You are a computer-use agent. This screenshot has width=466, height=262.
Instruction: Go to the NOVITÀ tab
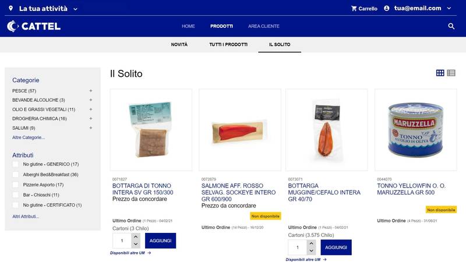point(179,45)
